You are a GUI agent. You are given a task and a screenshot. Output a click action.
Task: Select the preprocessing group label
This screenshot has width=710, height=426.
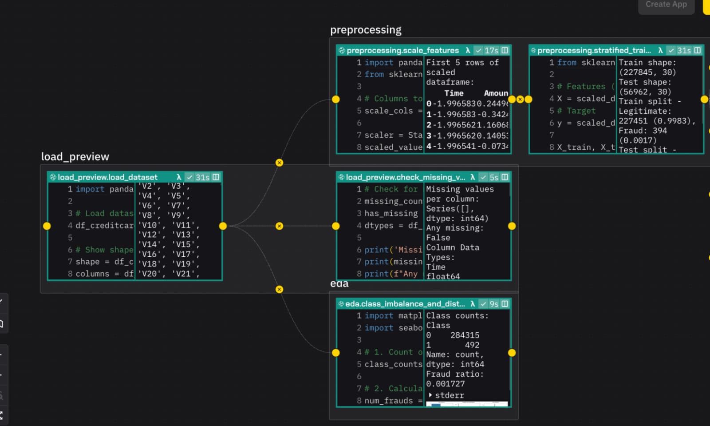(365, 29)
